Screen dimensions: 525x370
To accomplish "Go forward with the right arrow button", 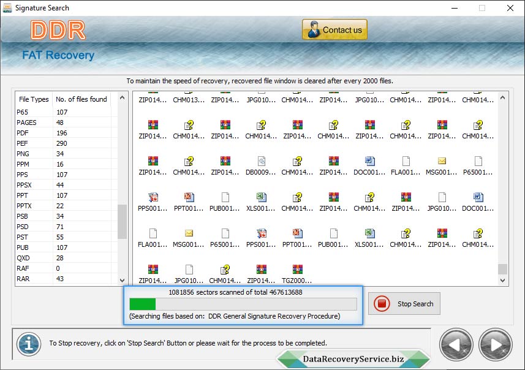I will tap(496, 344).
